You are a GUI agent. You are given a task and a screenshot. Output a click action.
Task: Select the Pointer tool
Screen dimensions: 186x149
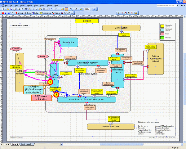(66, 9)
